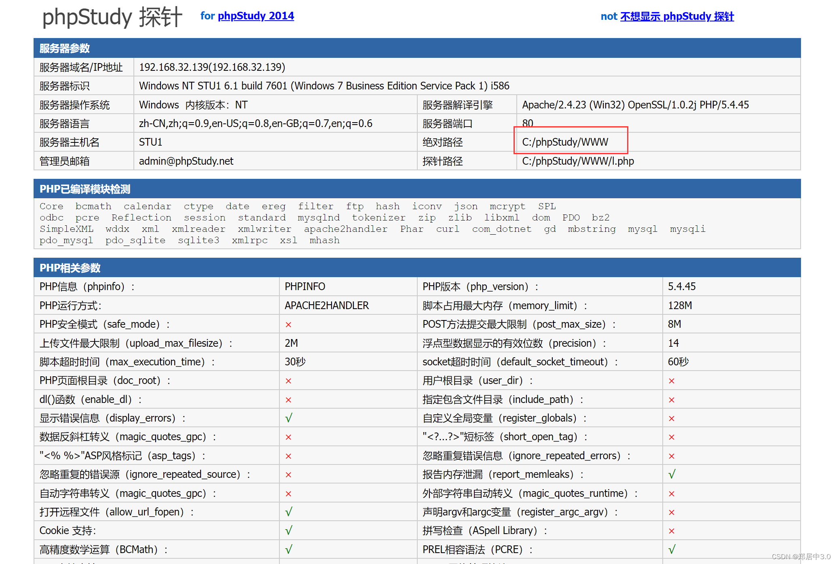Screen dimensions: 837x564
Task: Click the Cookie 支持 green check mark
Action: tap(289, 530)
